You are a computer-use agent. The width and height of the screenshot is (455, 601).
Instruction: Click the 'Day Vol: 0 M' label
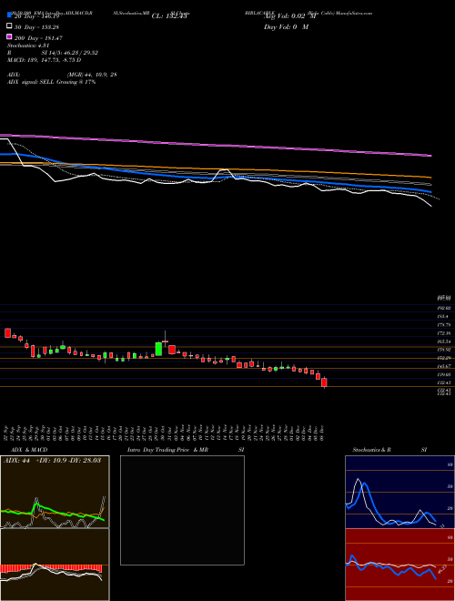[x=286, y=27]
